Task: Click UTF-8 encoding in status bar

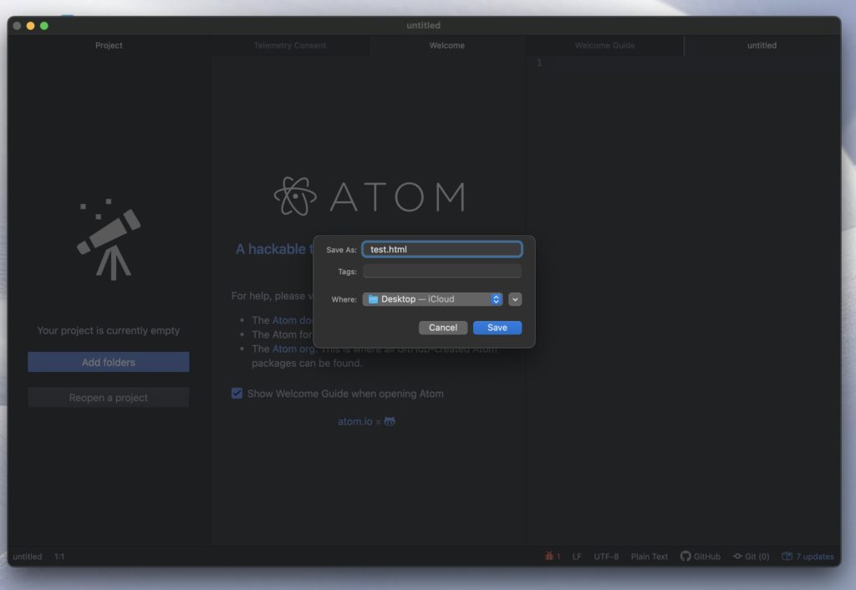Action: coord(606,557)
